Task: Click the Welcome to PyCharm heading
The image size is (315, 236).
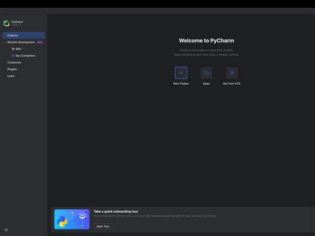Action: (x=207, y=41)
